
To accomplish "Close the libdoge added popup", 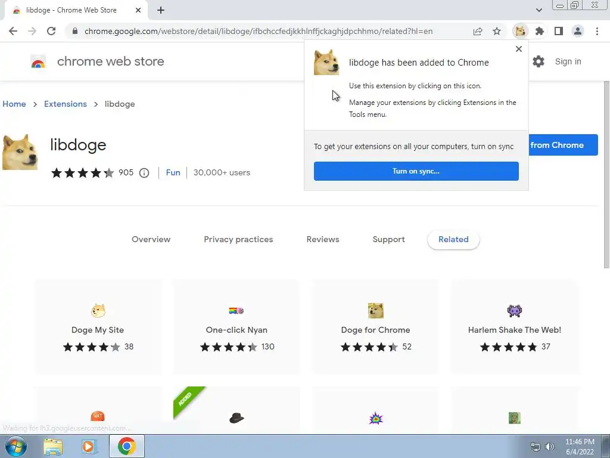I will point(519,49).
